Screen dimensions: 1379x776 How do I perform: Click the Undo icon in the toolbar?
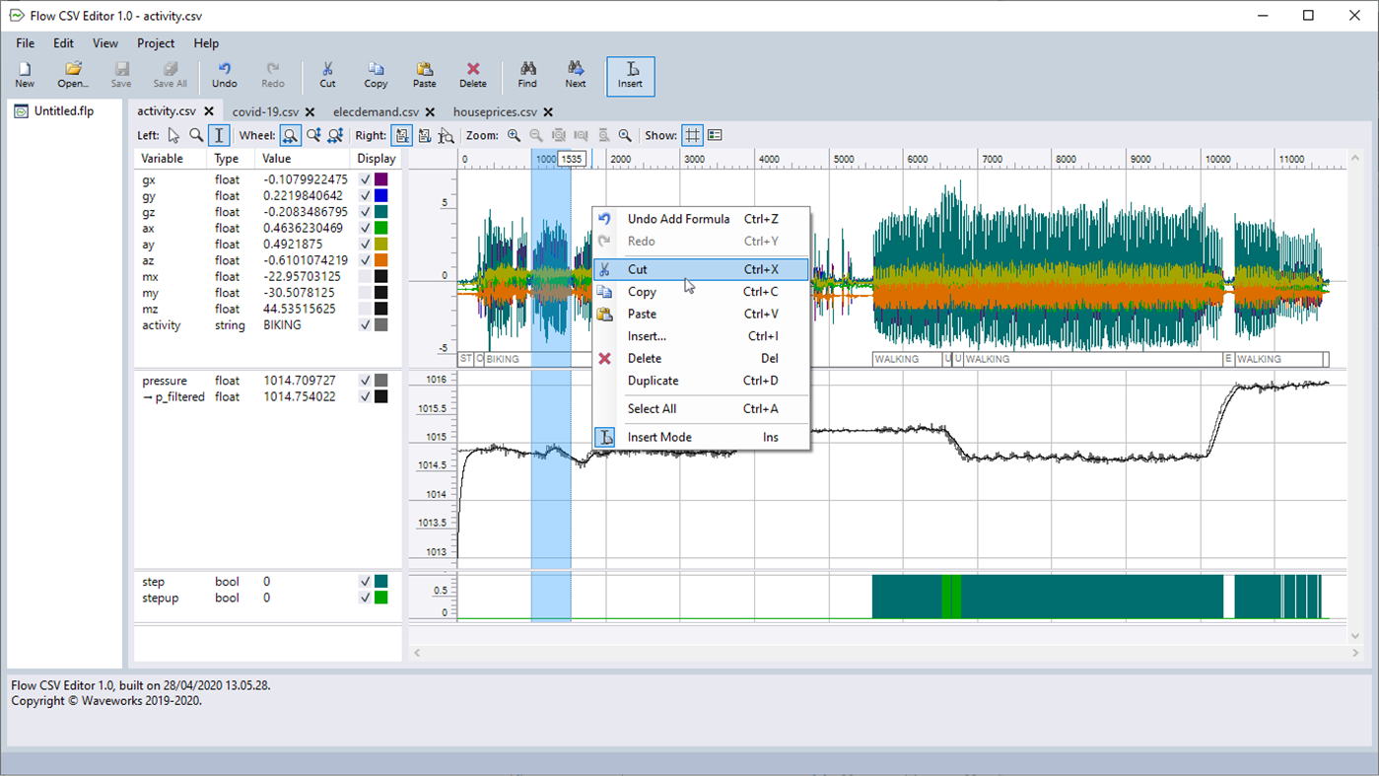pos(224,75)
